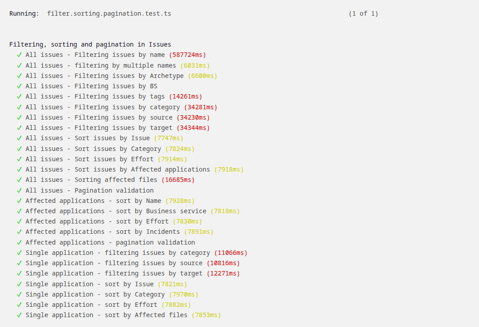
Task: Select test Sort issues by Affected applications
Action: click(118, 169)
